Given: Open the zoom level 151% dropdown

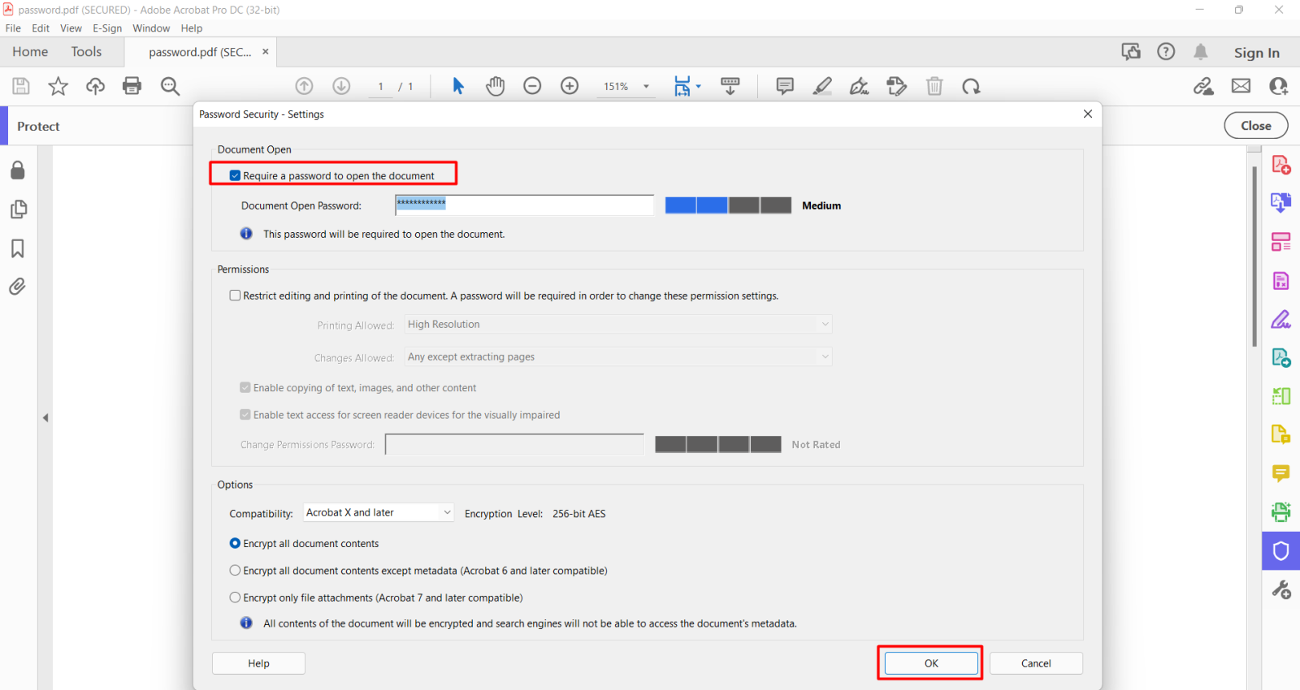Looking at the screenshot, I should point(647,87).
